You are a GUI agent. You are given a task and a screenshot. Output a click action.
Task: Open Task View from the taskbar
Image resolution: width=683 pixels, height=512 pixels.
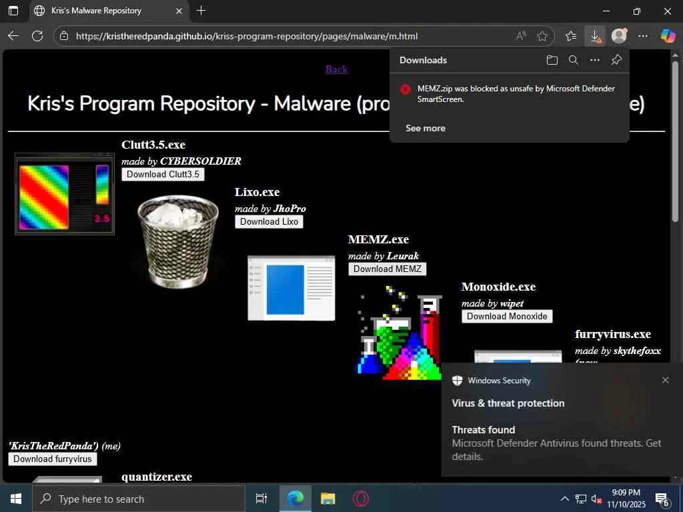coord(261,499)
